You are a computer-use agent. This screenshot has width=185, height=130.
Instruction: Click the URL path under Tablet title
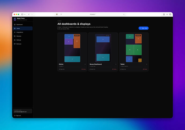tap(124, 66)
